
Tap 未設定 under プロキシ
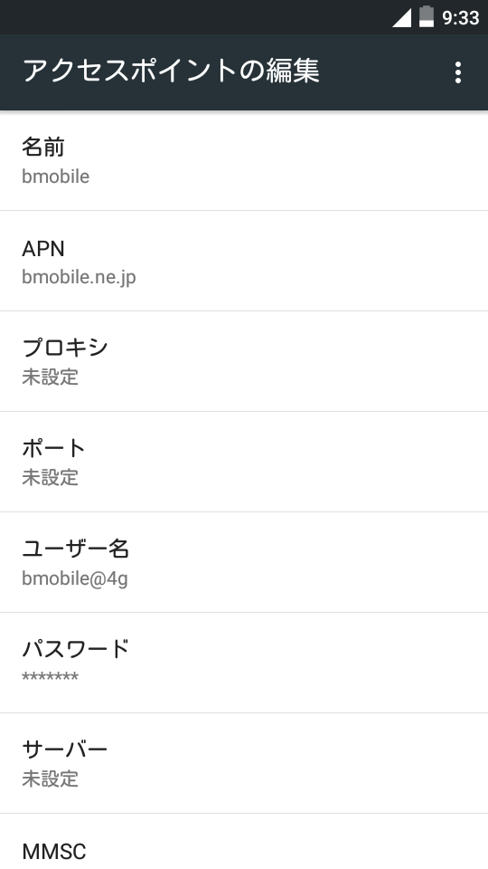(x=51, y=377)
